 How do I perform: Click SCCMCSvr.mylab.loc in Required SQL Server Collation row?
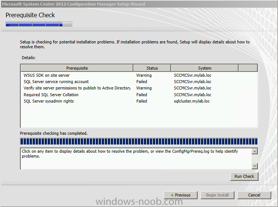[193, 95]
